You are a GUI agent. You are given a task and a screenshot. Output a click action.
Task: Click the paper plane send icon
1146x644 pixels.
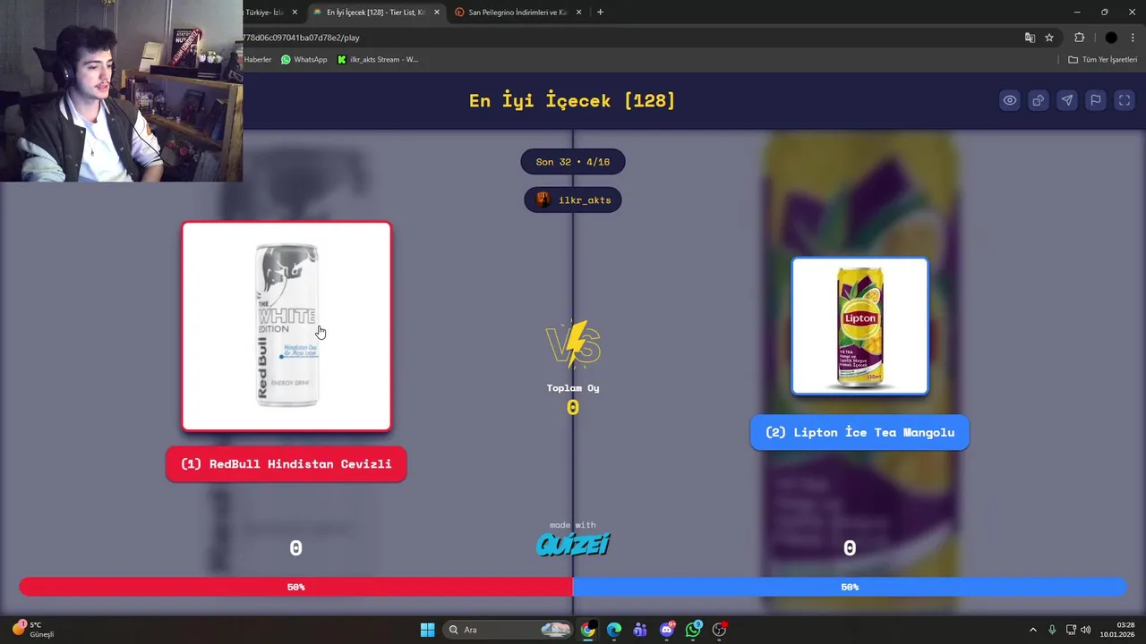(1066, 100)
